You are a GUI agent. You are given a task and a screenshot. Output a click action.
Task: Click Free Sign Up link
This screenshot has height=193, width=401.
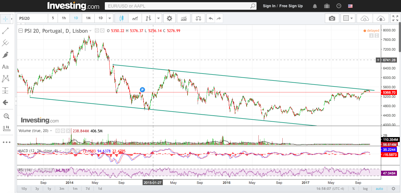tap(291, 6)
